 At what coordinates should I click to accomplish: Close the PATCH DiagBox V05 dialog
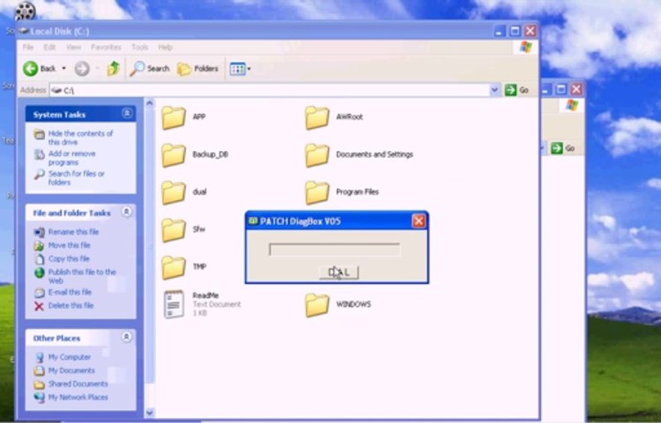[x=418, y=221]
